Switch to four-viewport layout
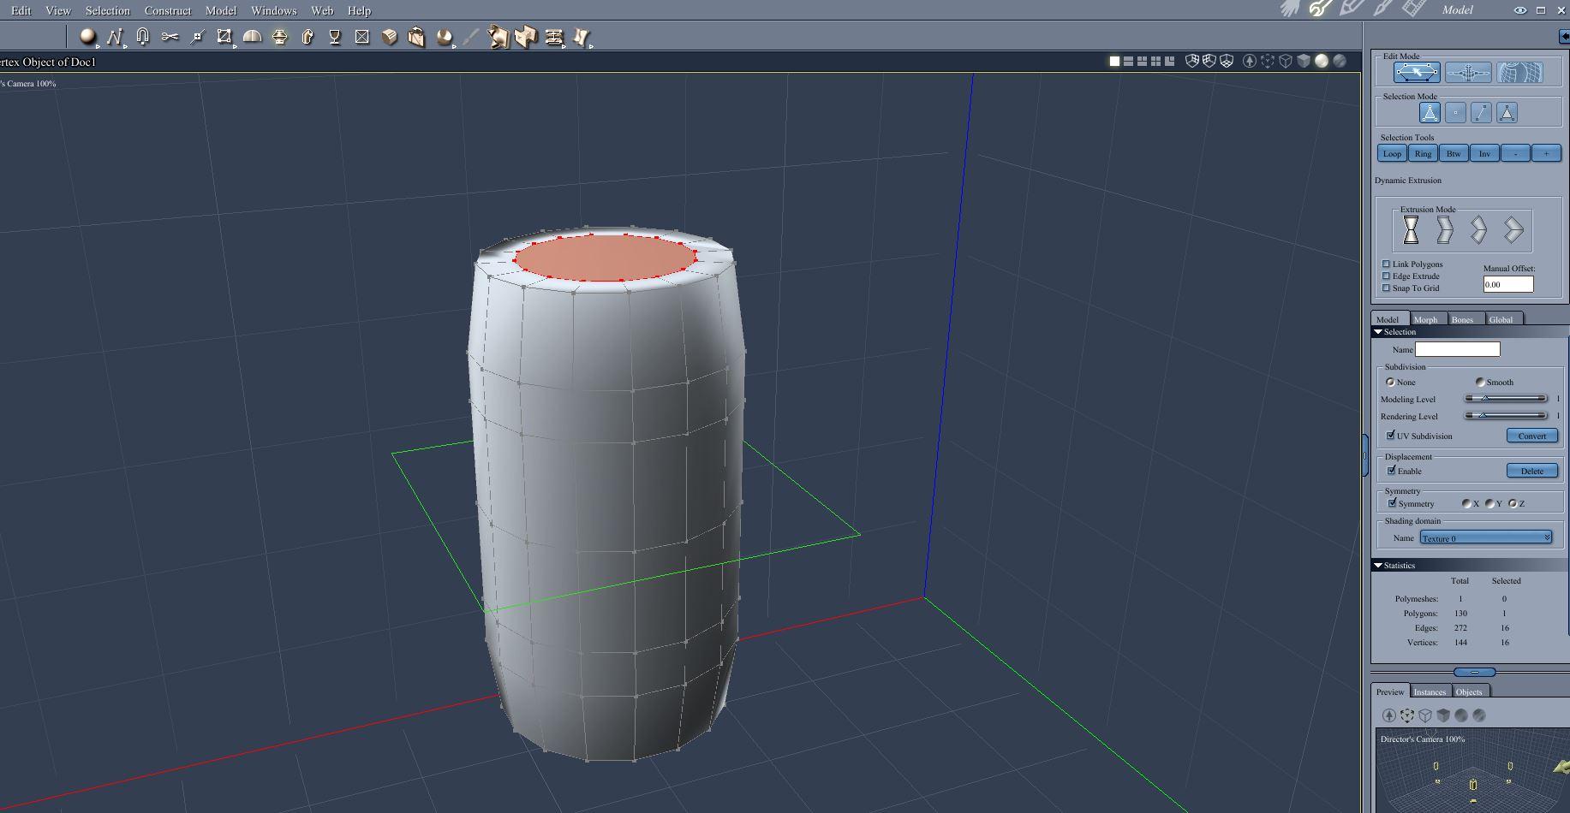 click(x=1155, y=61)
